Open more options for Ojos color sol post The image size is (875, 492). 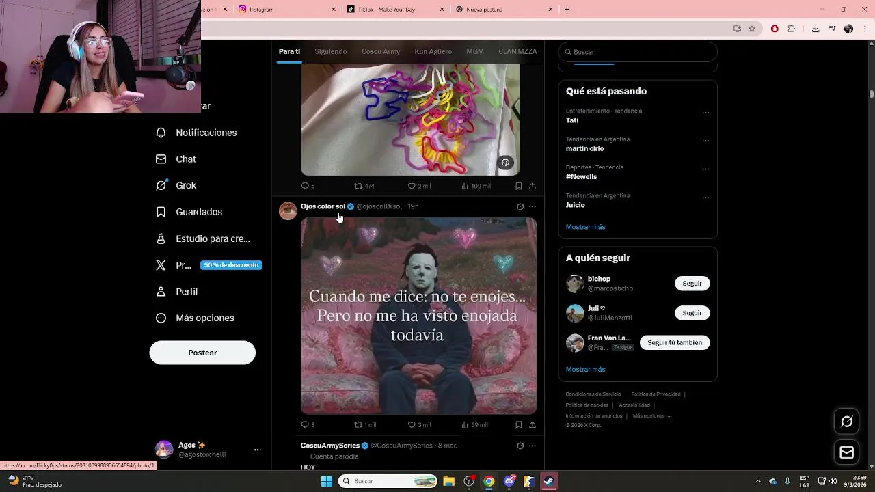click(533, 206)
